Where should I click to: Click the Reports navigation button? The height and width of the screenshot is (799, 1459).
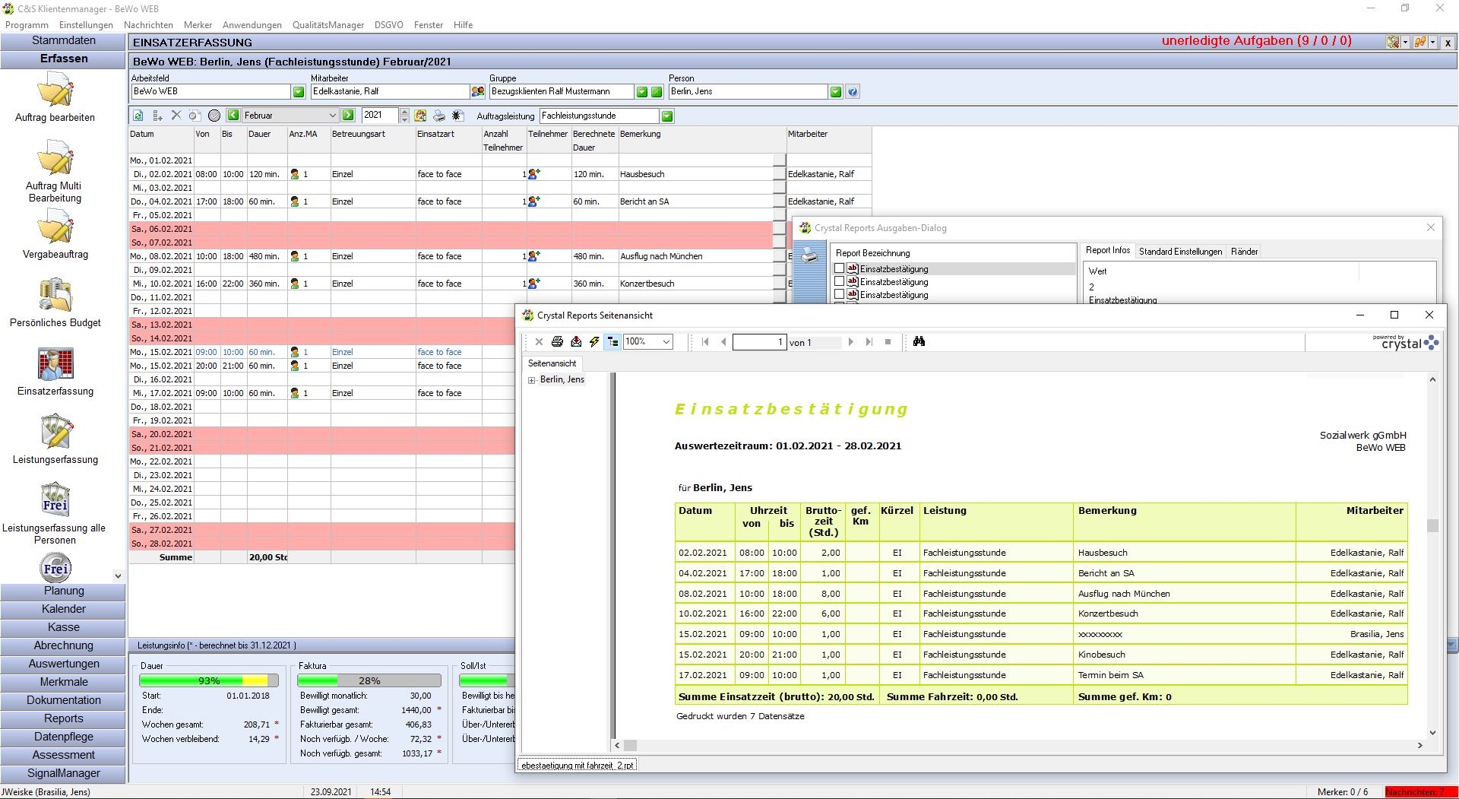point(64,718)
